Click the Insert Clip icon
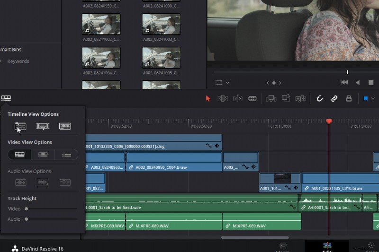 pyautogui.click(x=271, y=98)
